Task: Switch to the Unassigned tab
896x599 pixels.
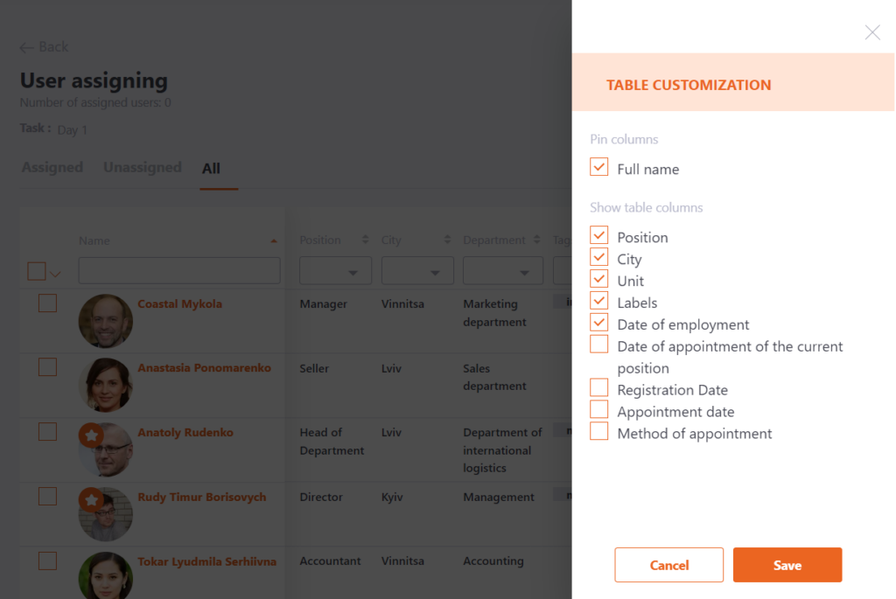Action: pyautogui.click(x=142, y=167)
